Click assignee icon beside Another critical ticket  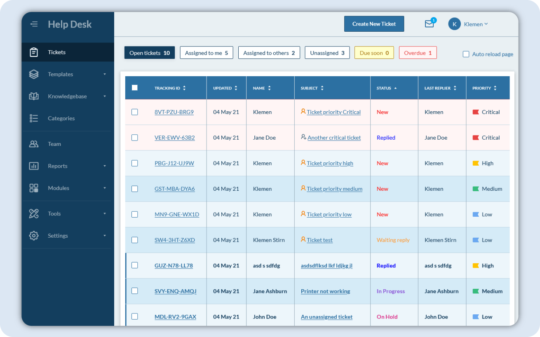[x=303, y=137]
